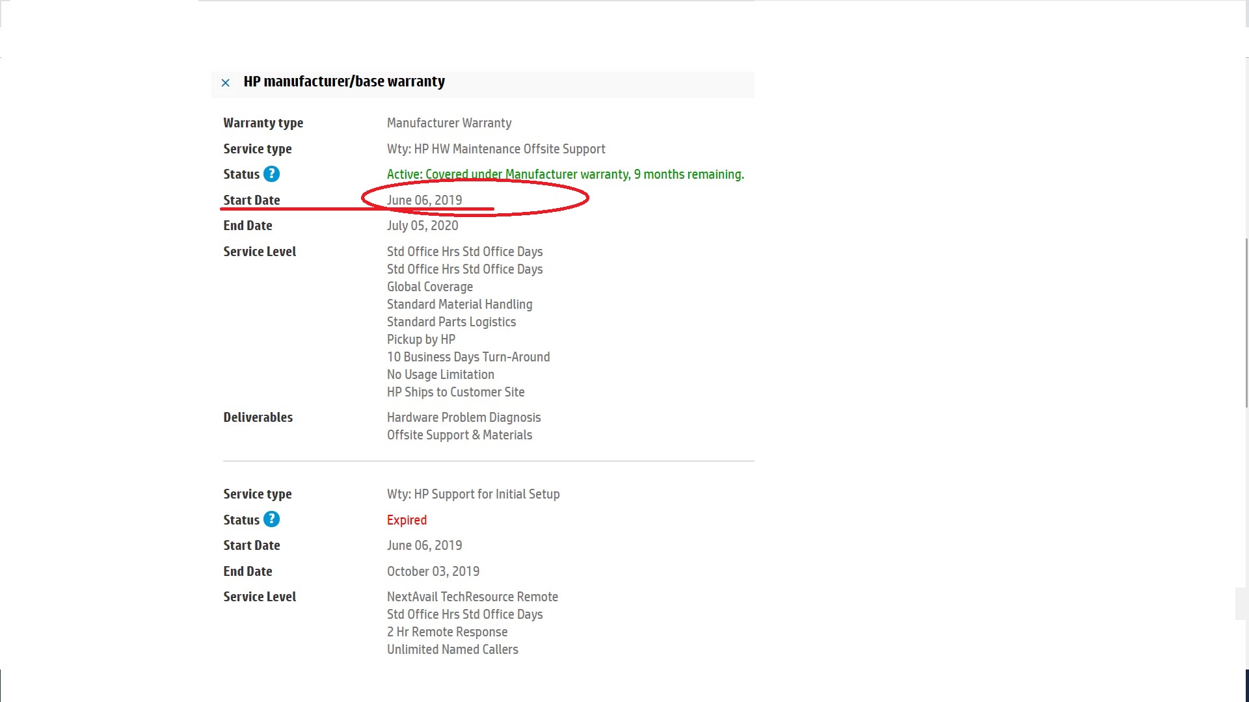Screen dimensions: 1249x702
Task: Click the small gray tab near the bottom-right edge
Action: 1241,603
